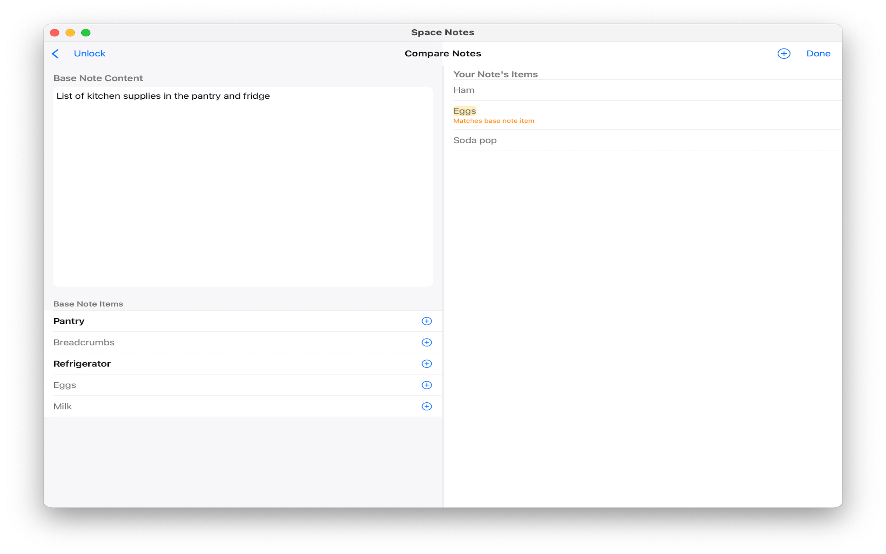Close the Space Notes window
The height and width of the screenshot is (554, 886).
pyautogui.click(x=55, y=33)
